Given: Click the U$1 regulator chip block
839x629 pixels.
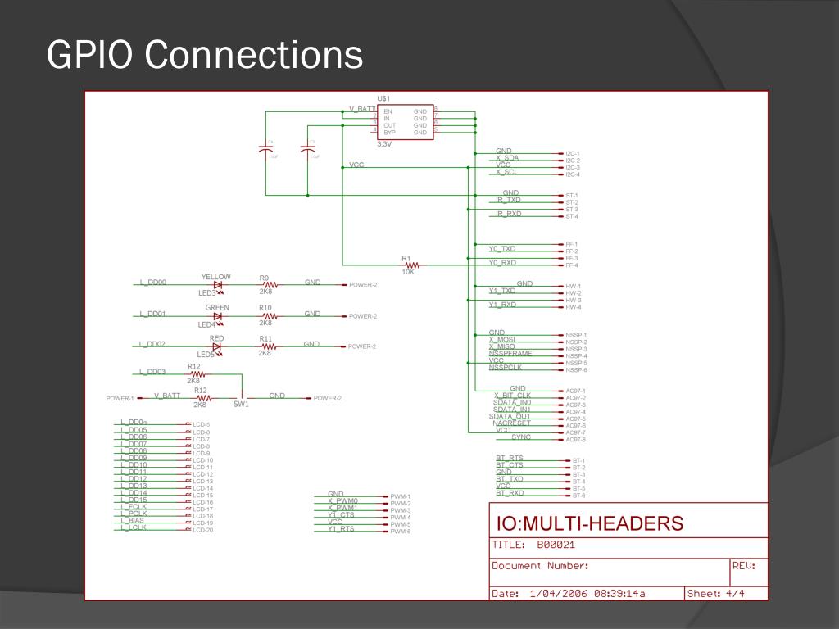Looking at the screenshot, I should pyautogui.click(x=405, y=122).
